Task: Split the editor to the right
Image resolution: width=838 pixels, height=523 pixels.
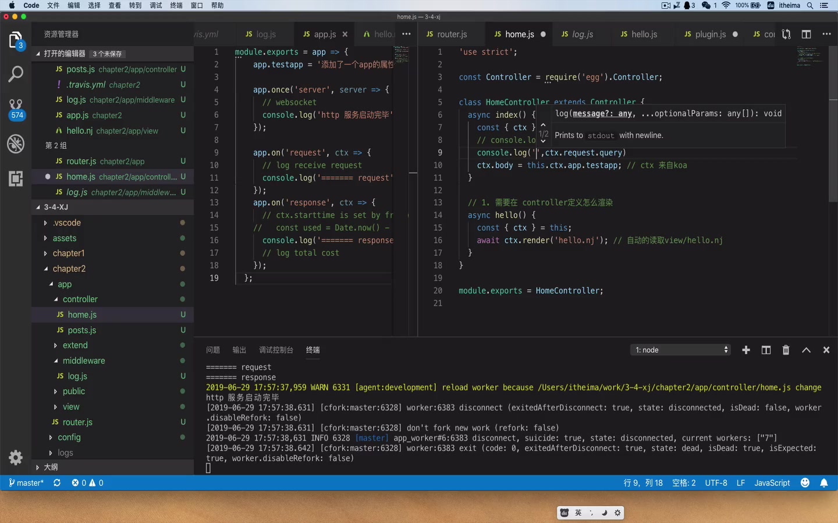Action: tap(806, 34)
